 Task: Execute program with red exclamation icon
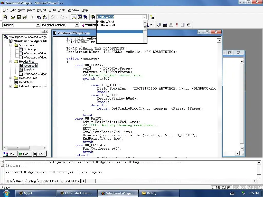[x=177, y=25]
